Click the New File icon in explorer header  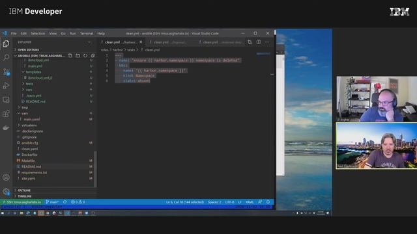pos(70,56)
